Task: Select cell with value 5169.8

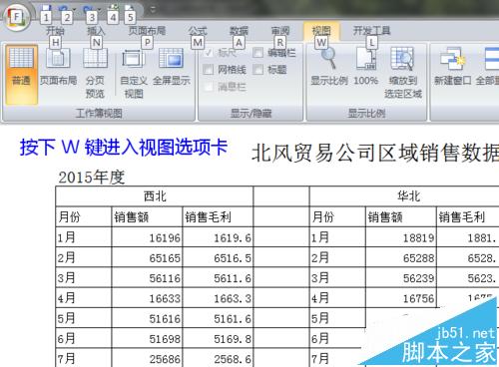Action: (x=218, y=338)
